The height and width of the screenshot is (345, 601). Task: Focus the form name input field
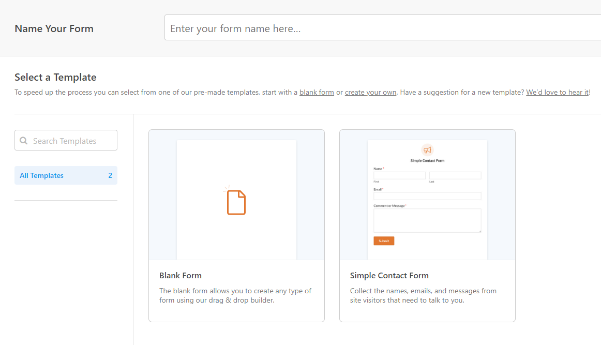[382, 28]
